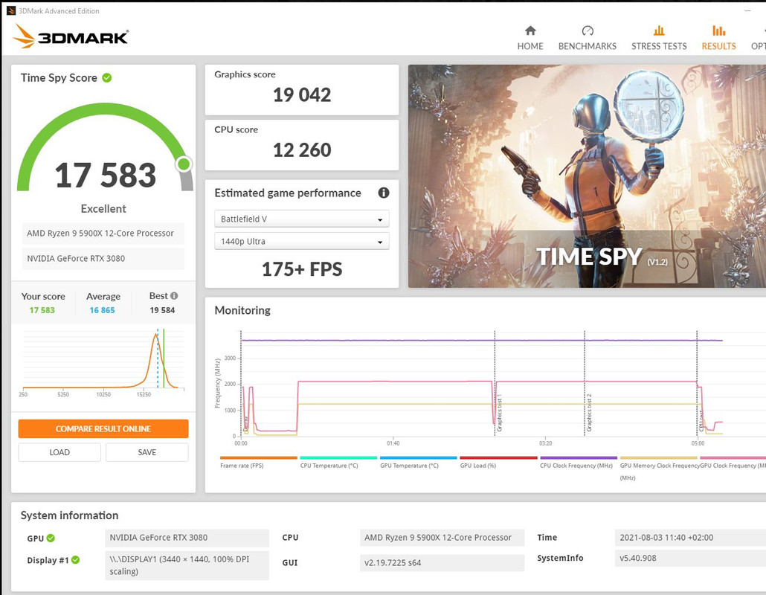
Task: Open the Stress Tests chart icon
Action: (658, 30)
